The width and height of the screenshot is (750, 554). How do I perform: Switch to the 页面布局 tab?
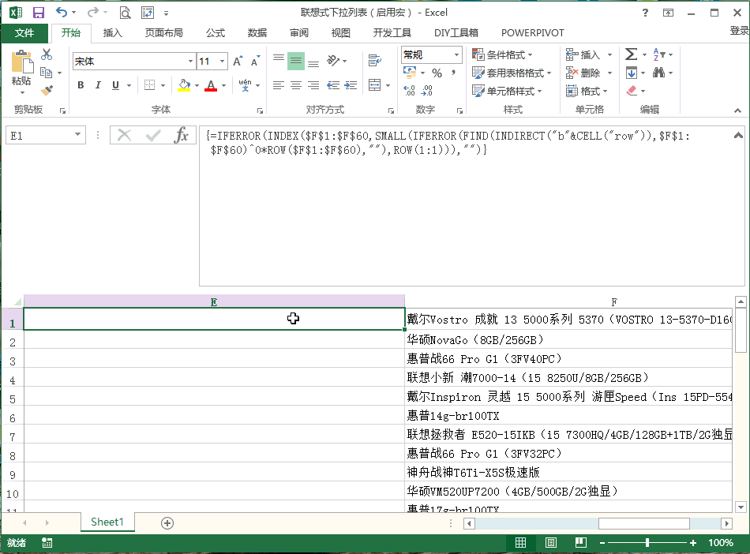pos(163,33)
